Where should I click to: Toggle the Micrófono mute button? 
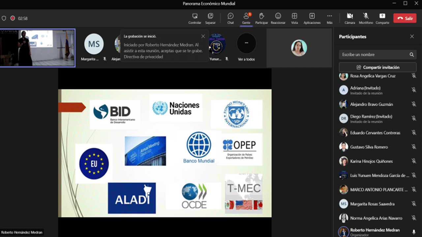(366, 18)
